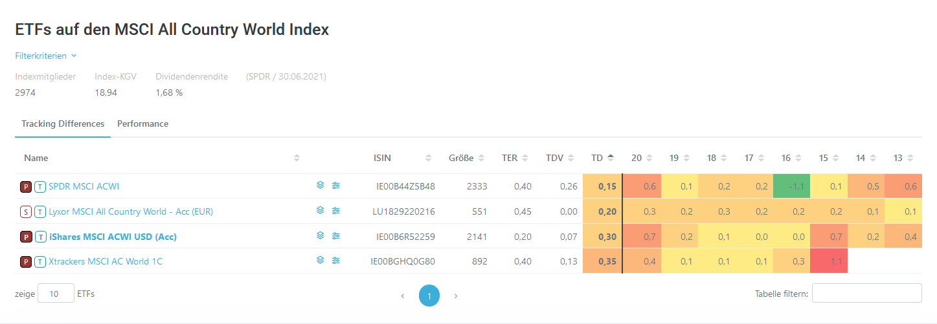The image size is (937, 324).
Task: Click size value 2333
Action: point(477,186)
